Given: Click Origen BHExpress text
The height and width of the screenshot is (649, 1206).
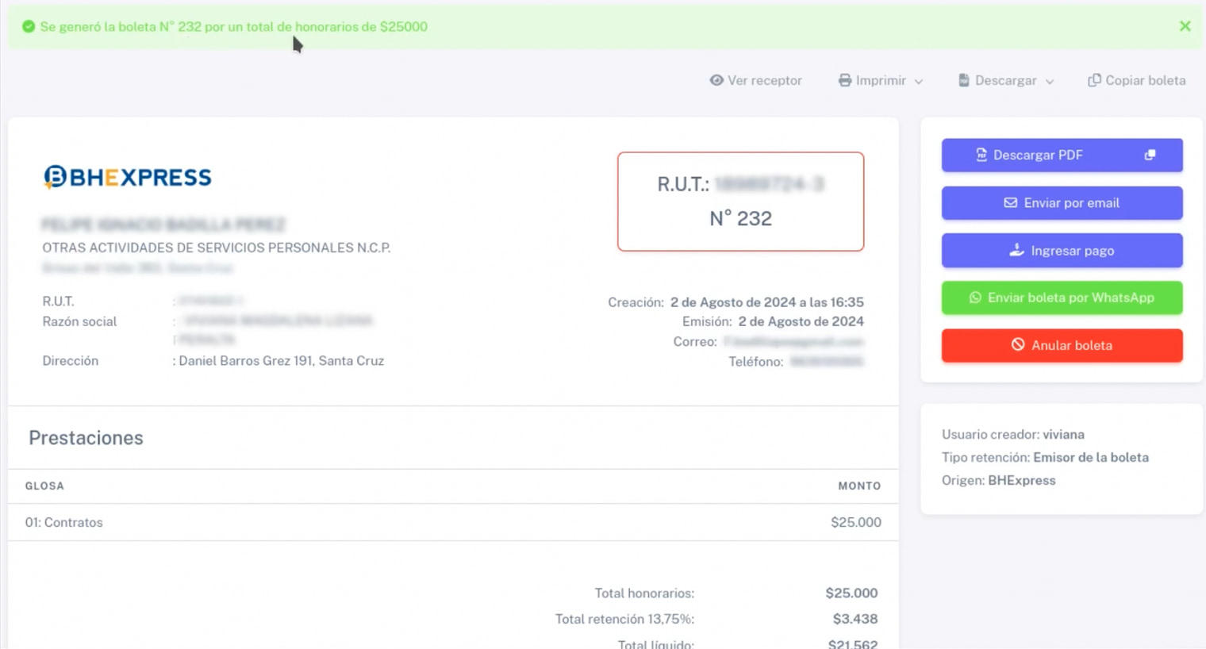Looking at the screenshot, I should point(998,480).
